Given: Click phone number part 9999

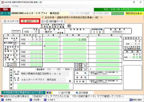Looking at the screenshot, I should pyautogui.click(x=67, y=69).
